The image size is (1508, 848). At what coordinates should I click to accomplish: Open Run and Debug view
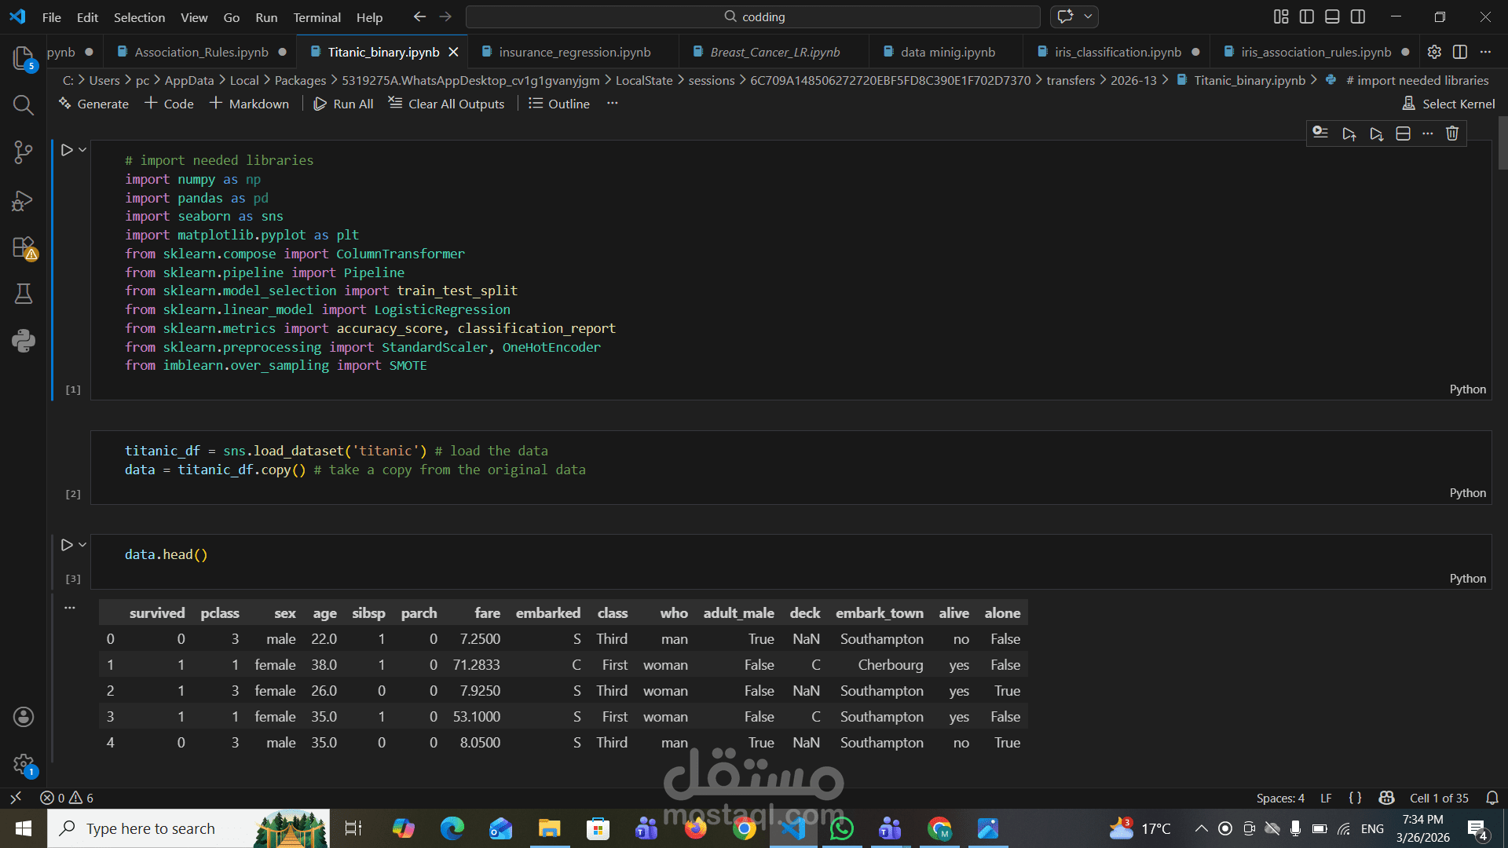(x=23, y=201)
